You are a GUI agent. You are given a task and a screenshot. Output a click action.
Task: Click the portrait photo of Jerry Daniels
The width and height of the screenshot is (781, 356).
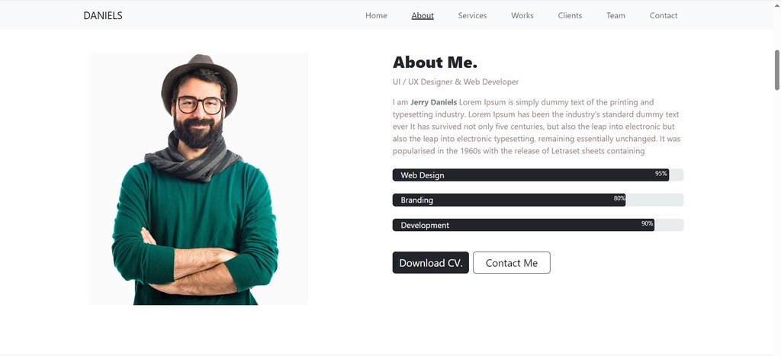199,178
